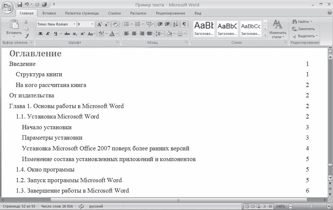Open the Буфер обмена dialog launcher
Image resolution: width=333 pixels, height=210 pixels.
31,42
